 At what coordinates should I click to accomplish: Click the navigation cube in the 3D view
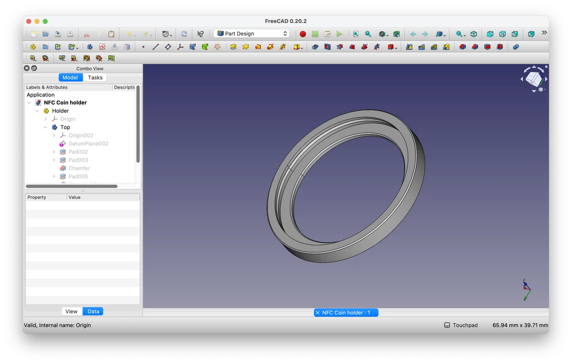tap(534, 79)
